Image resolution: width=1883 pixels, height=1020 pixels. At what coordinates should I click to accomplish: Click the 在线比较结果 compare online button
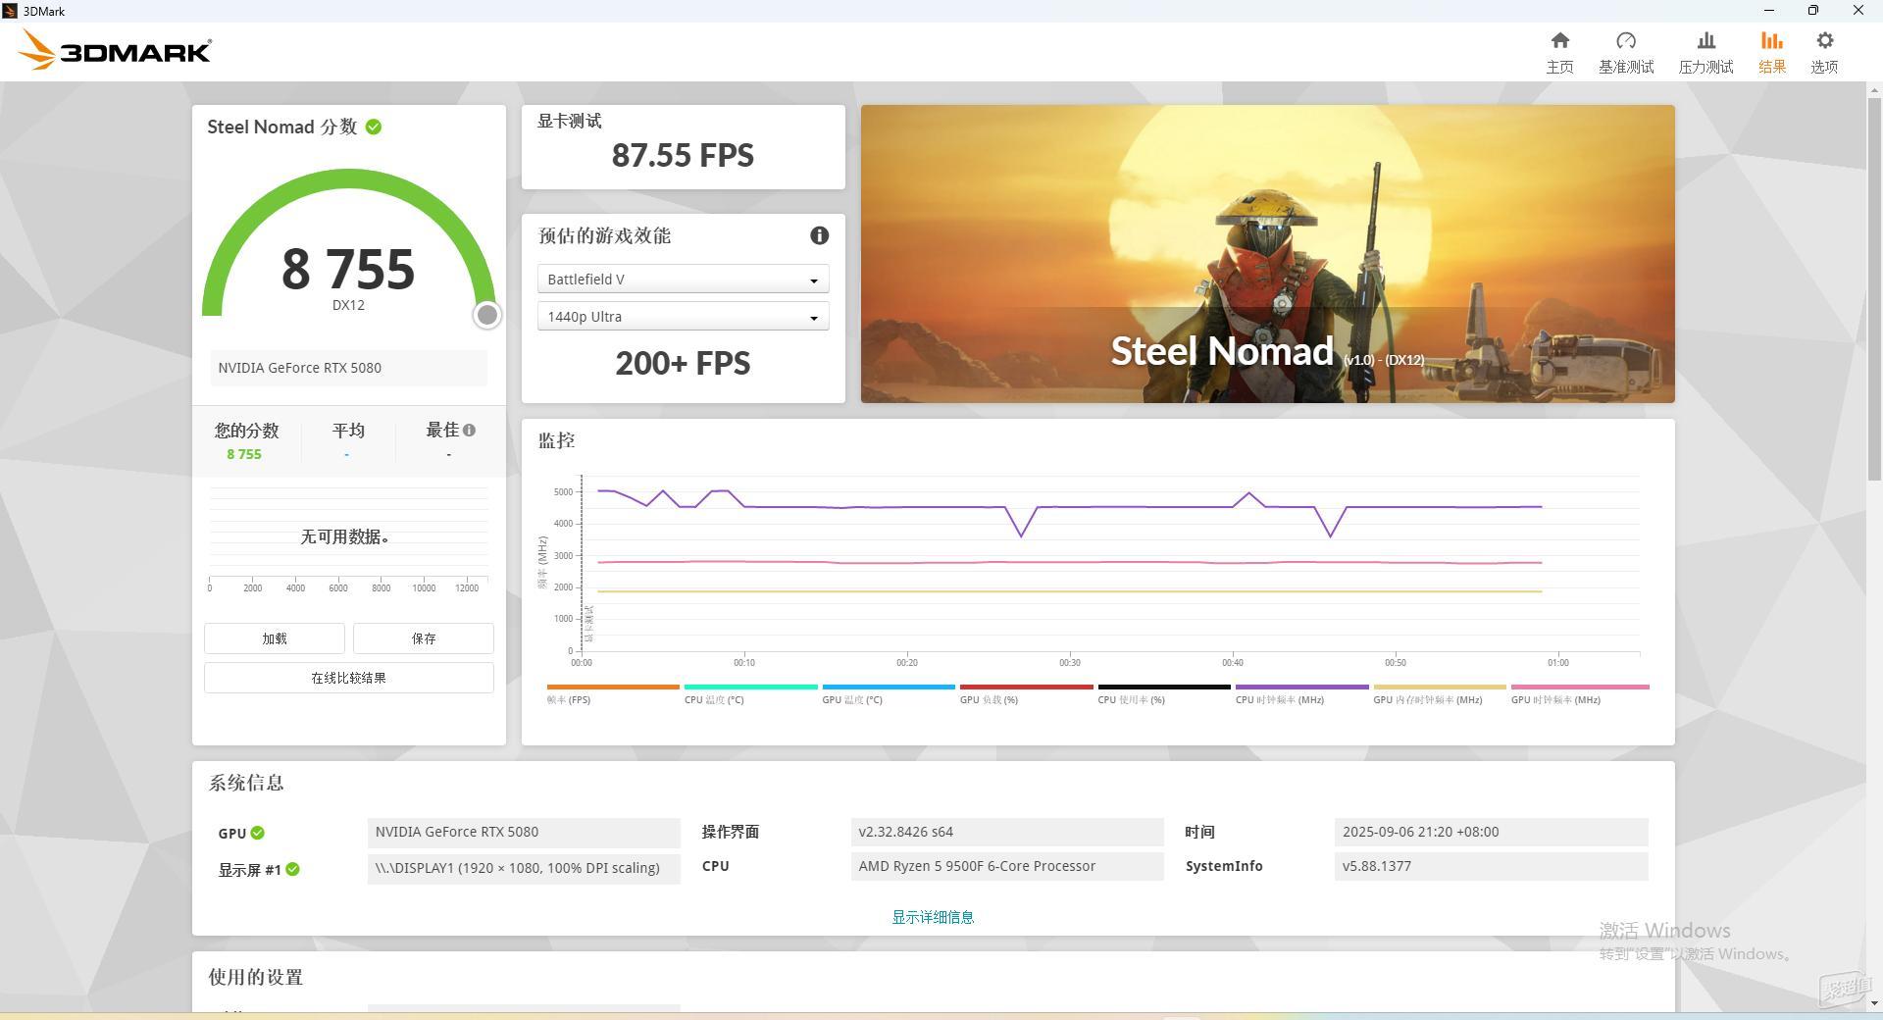[348, 678]
